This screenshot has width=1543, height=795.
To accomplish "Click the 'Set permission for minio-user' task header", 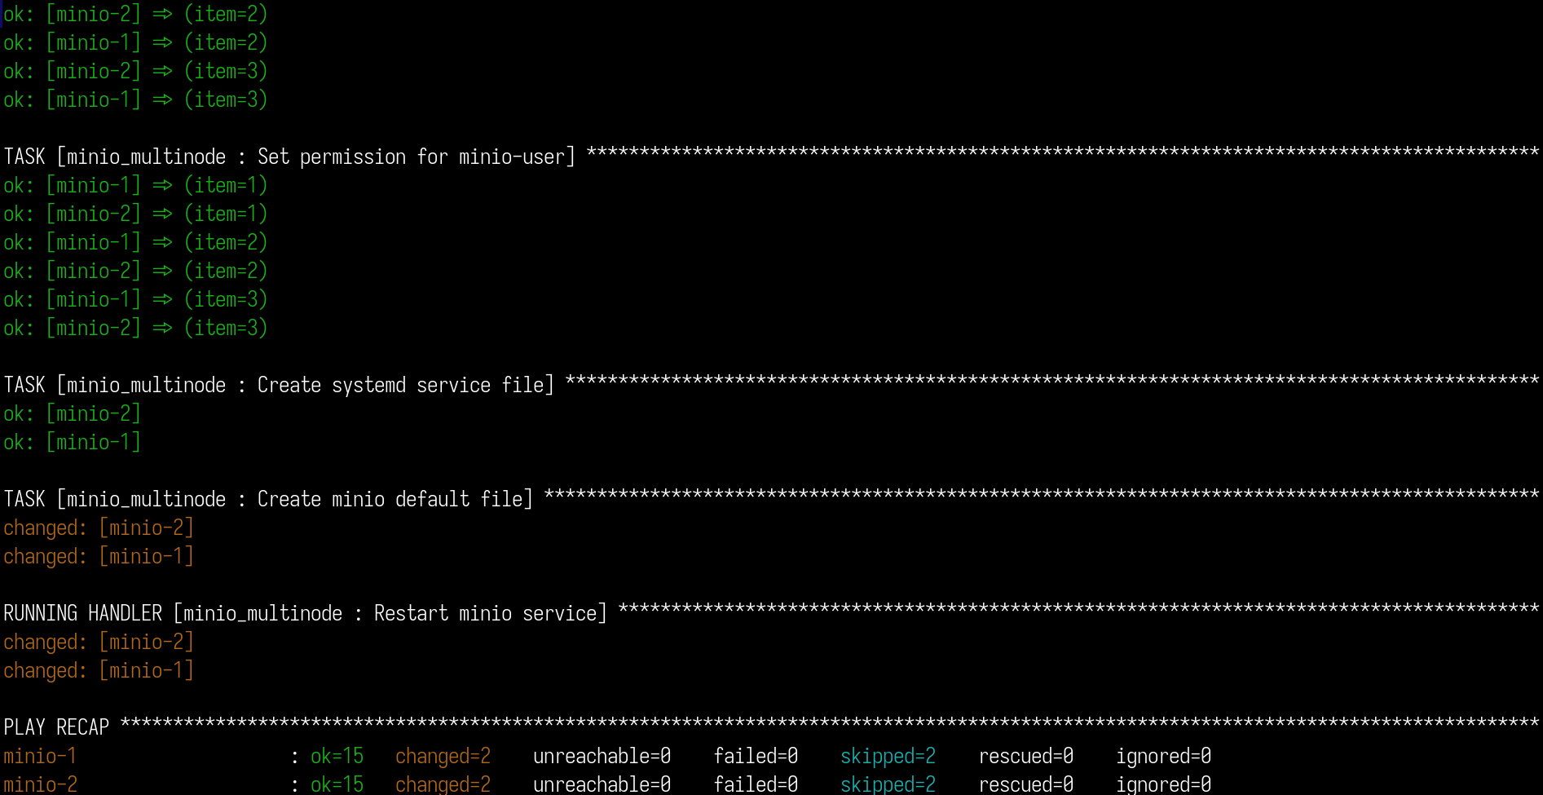I will point(289,157).
